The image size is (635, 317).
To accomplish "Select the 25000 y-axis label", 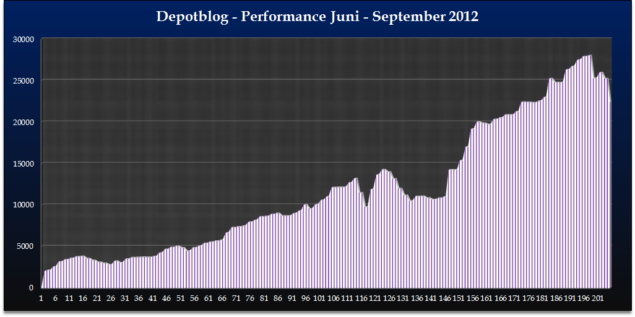I will pyautogui.click(x=24, y=80).
